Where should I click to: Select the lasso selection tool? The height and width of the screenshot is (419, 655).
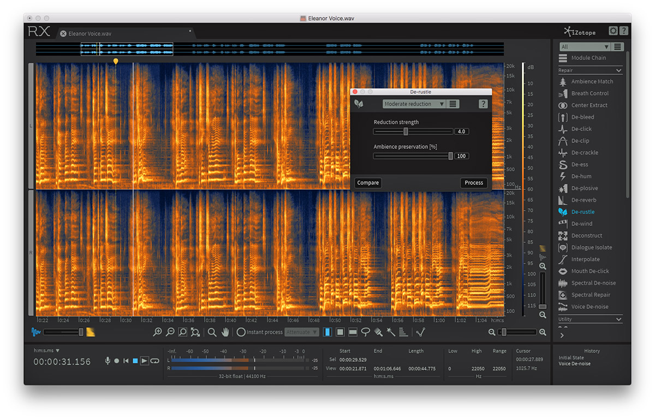click(x=366, y=332)
